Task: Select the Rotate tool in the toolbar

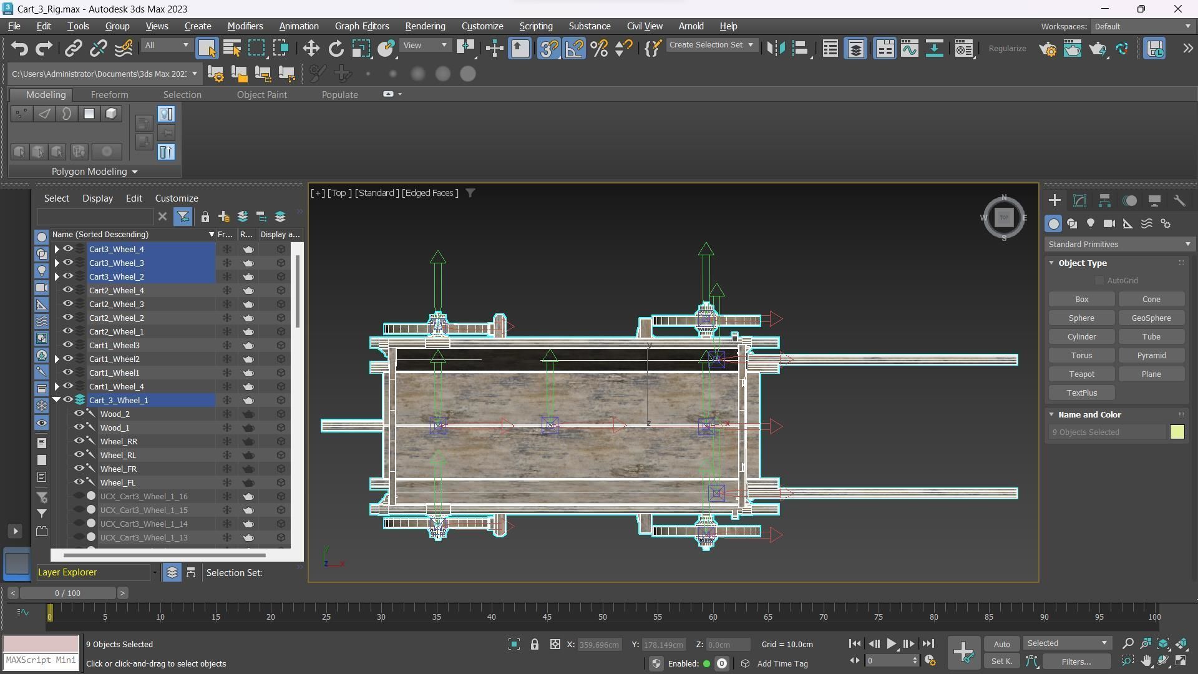Action: (336, 49)
